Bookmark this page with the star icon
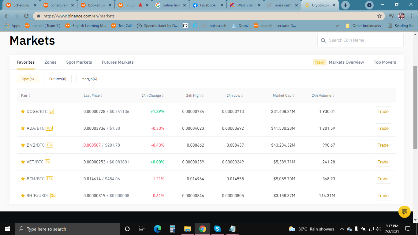 (379, 16)
